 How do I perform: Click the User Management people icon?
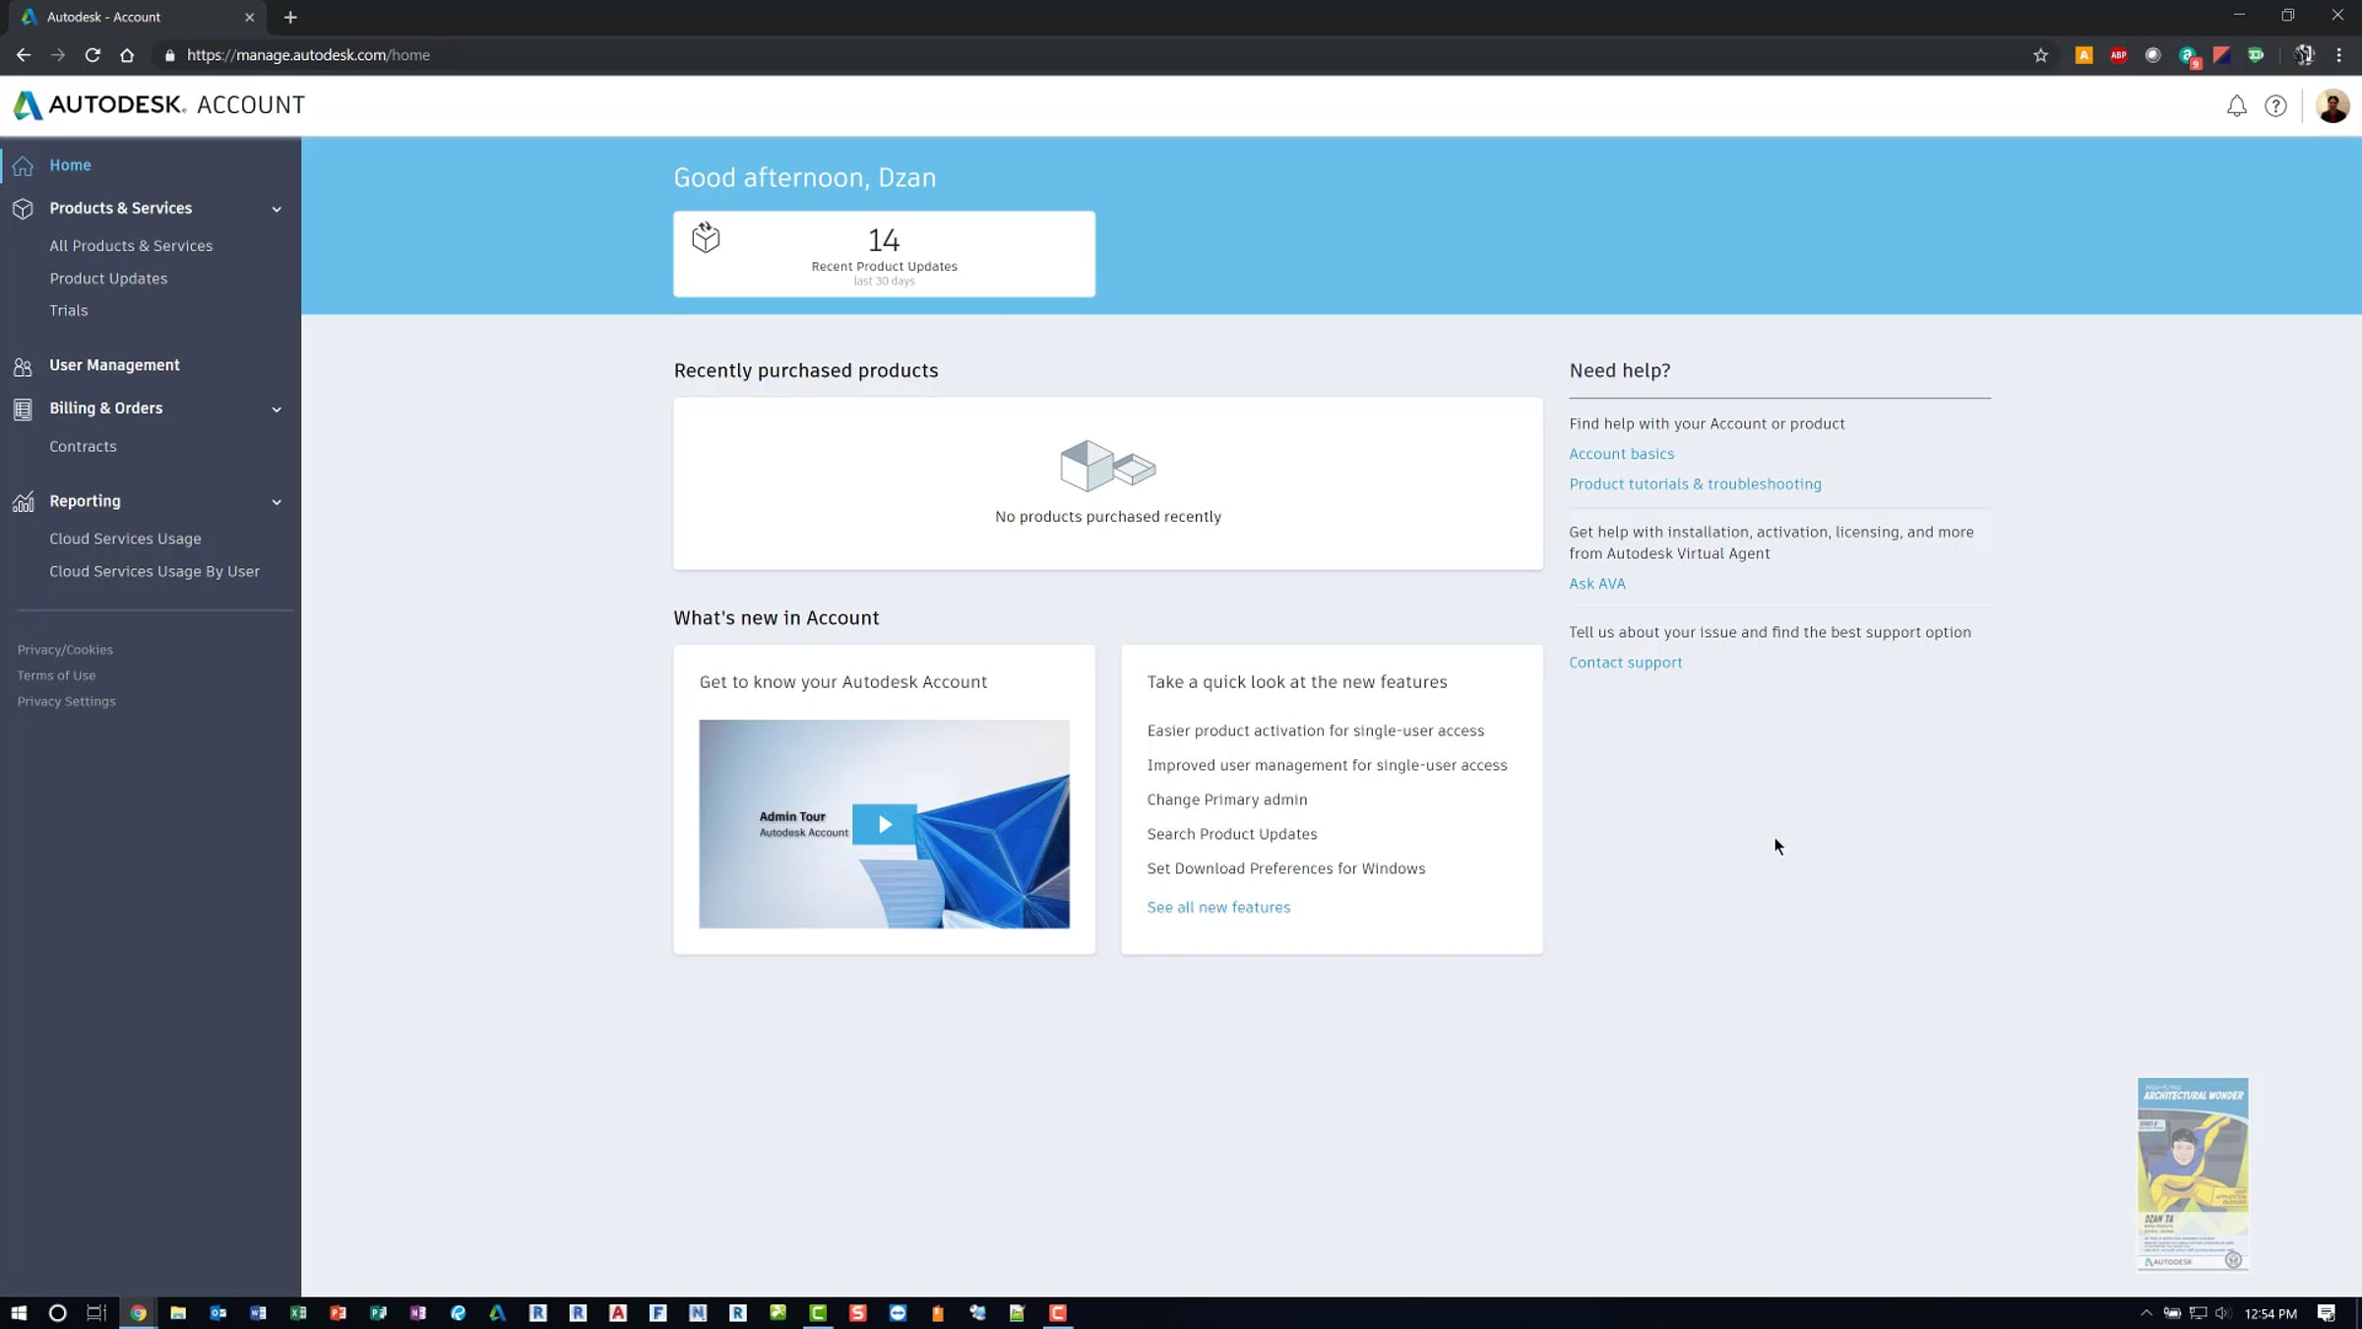[24, 366]
